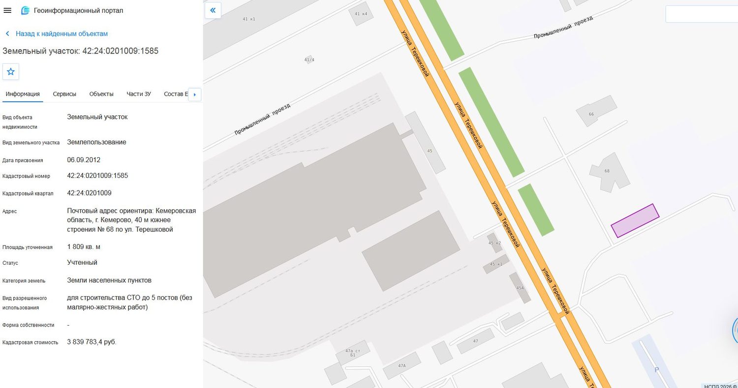Screen dimensions: 738x388
Task: Click the large building labeled 41 к1
Action: click(249, 19)
